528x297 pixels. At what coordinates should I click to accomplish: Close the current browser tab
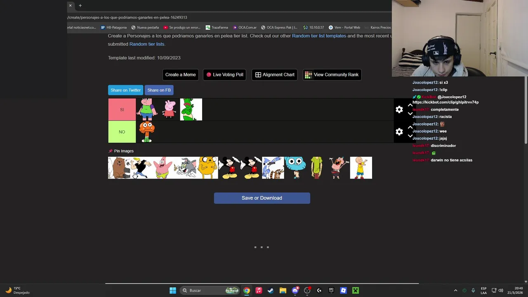click(70, 5)
